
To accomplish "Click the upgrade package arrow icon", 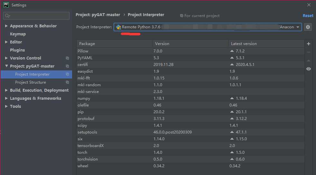I will (x=309, y=60).
